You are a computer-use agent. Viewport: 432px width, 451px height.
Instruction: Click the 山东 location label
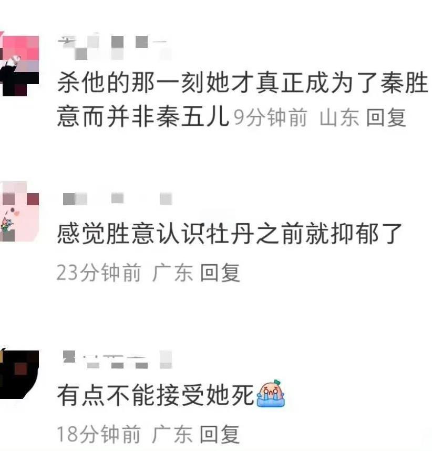[x=339, y=118]
